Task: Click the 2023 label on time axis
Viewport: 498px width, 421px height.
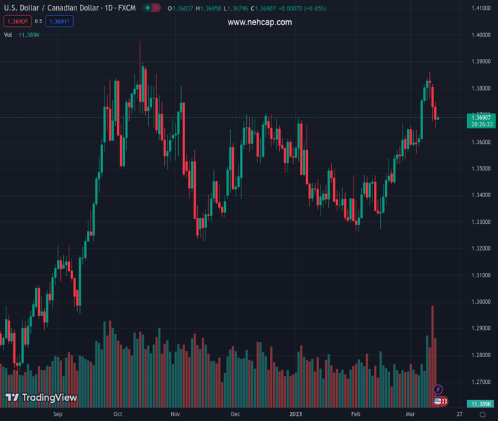Action: [296, 415]
